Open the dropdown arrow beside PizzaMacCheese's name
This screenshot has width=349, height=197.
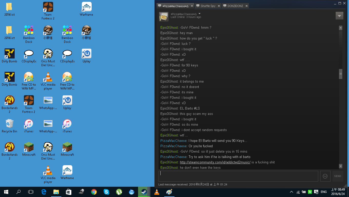click(199, 14)
